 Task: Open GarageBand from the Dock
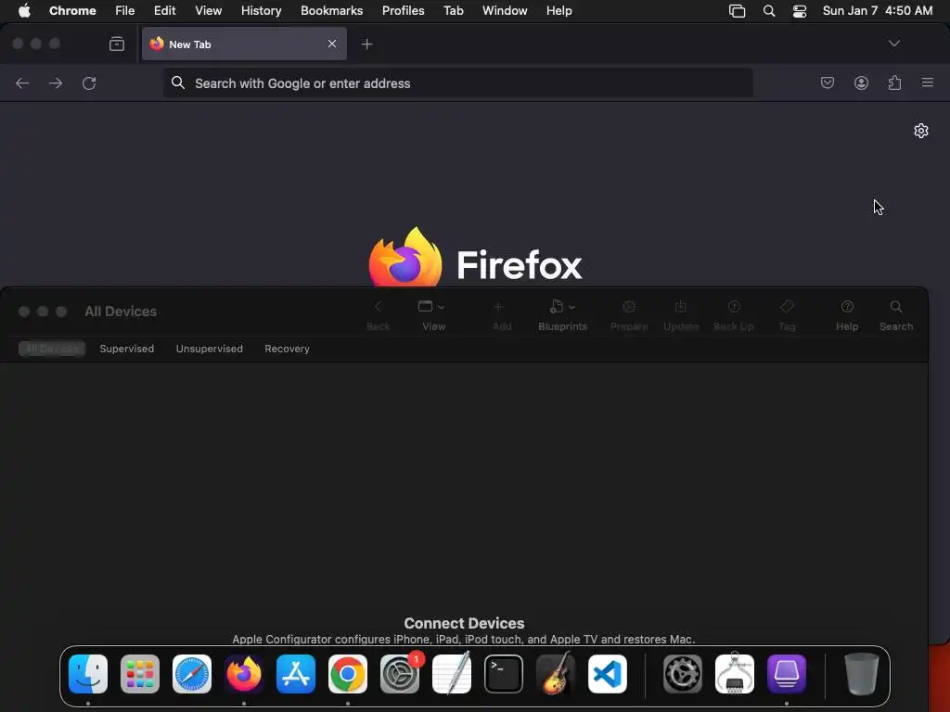[x=556, y=674]
